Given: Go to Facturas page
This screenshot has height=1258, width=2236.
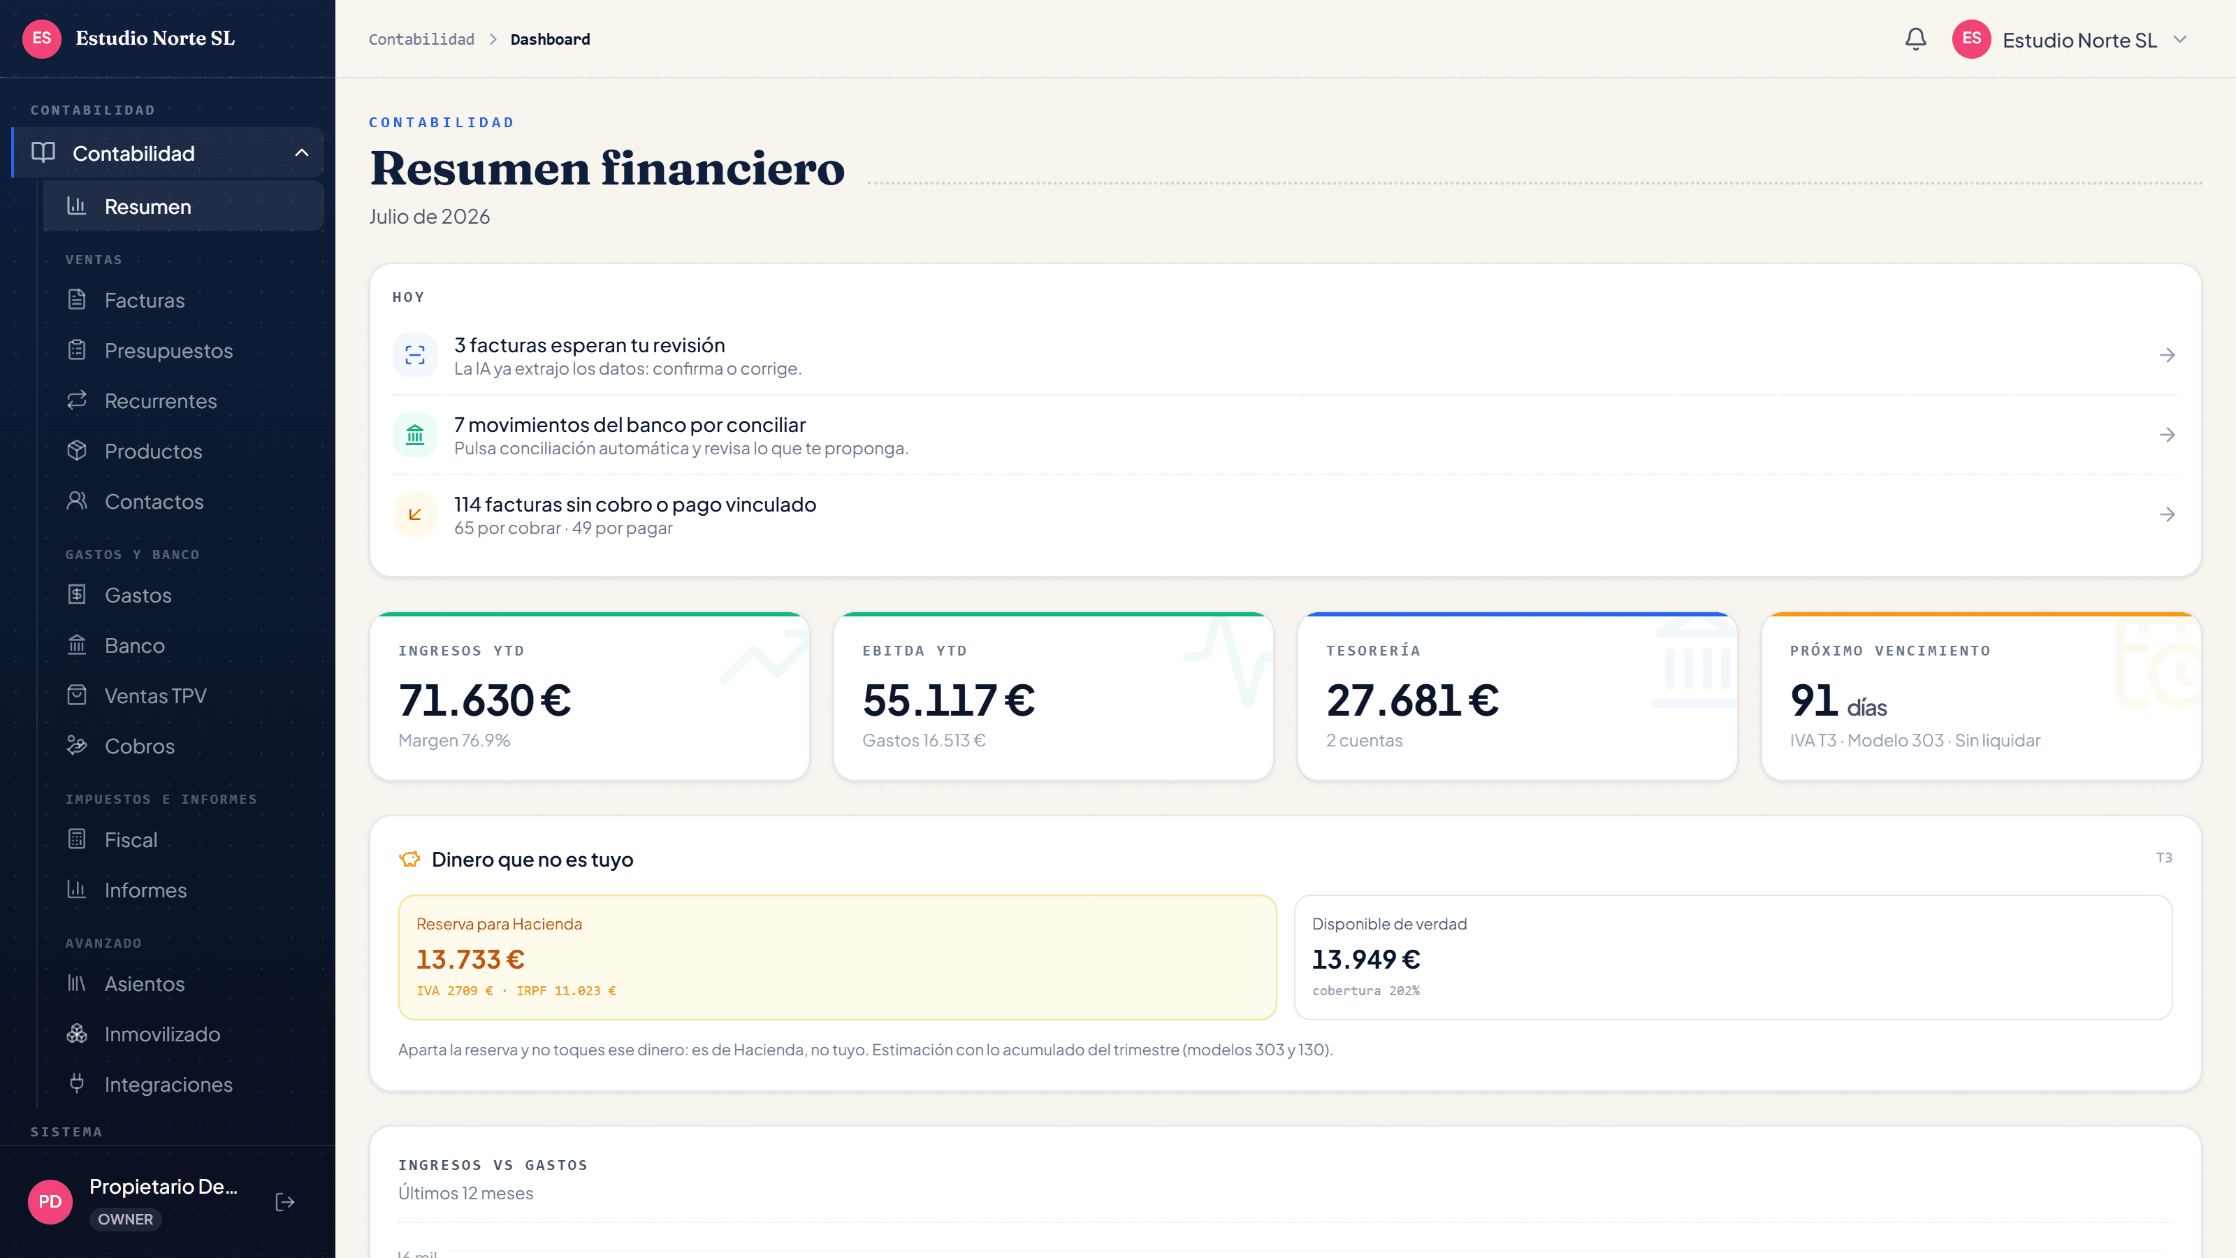Looking at the screenshot, I should [183, 301].
